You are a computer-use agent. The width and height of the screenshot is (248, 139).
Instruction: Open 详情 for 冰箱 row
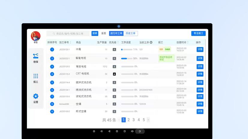click(x=200, y=50)
